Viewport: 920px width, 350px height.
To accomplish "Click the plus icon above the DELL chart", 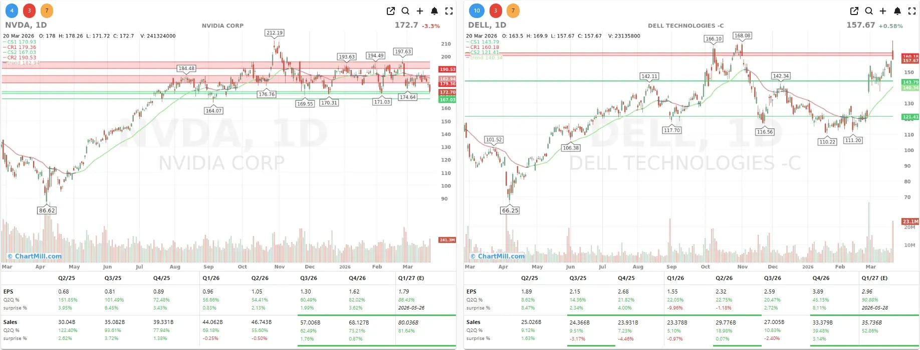I will coord(883,10).
